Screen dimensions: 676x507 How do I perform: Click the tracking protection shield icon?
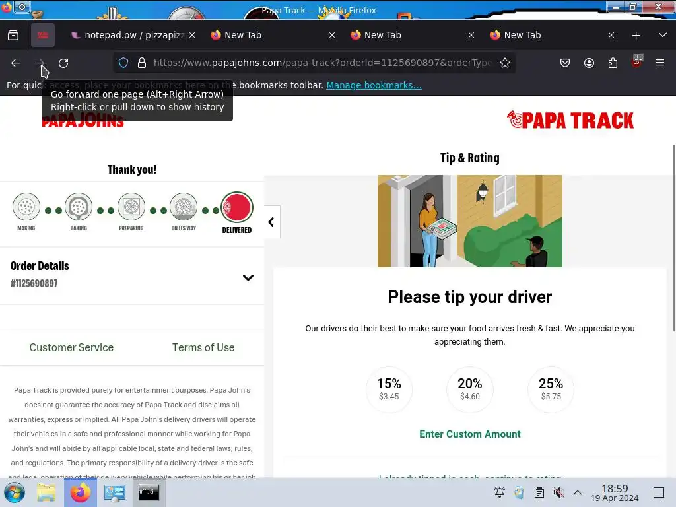(x=123, y=63)
